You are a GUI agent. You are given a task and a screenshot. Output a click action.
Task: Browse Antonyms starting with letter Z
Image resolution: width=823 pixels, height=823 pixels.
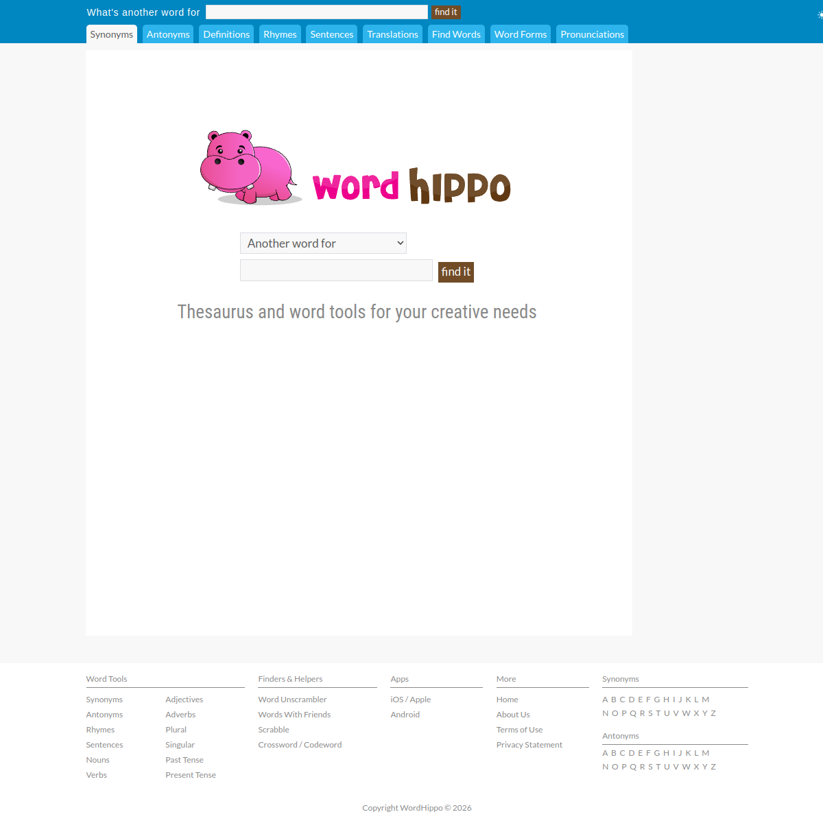click(x=713, y=766)
